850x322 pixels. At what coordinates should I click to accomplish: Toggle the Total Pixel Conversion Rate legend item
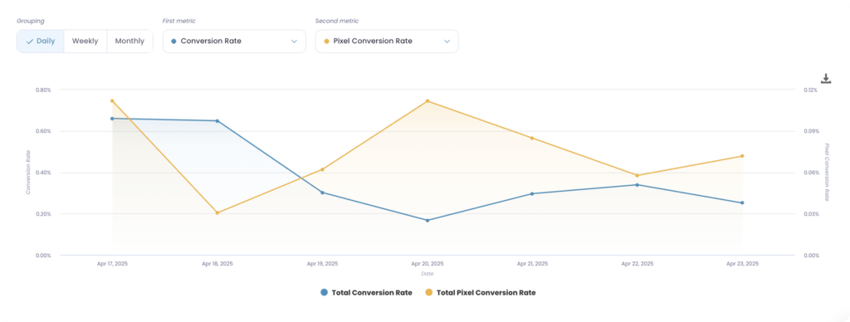481,293
